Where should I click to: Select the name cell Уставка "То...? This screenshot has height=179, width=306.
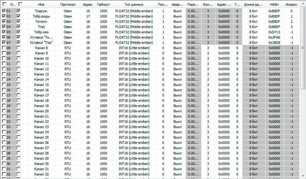click(41, 37)
